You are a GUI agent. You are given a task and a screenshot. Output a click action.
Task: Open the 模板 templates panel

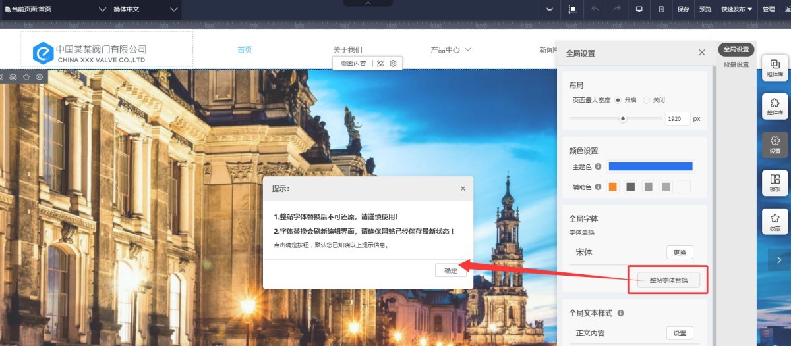pyautogui.click(x=775, y=183)
